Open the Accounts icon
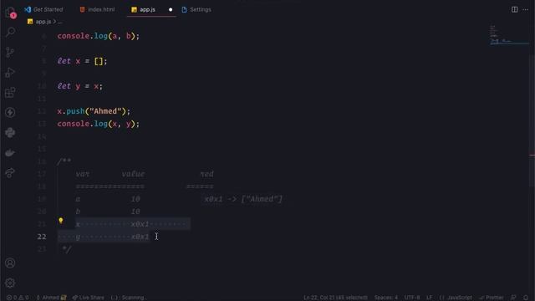The height and width of the screenshot is (301, 535). coord(10,263)
